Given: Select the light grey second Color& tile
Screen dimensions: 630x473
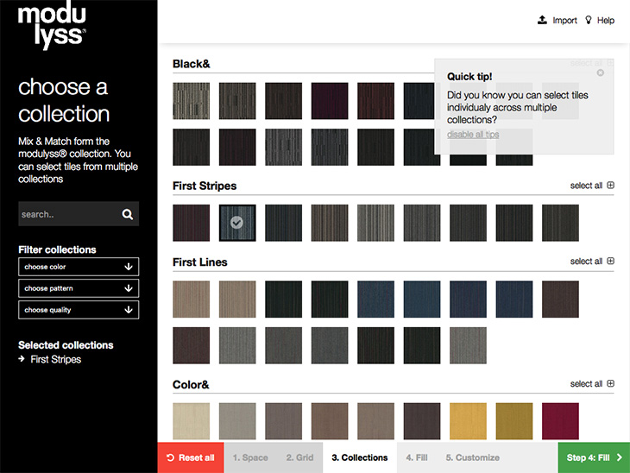Looking at the screenshot, I should click(x=237, y=421).
